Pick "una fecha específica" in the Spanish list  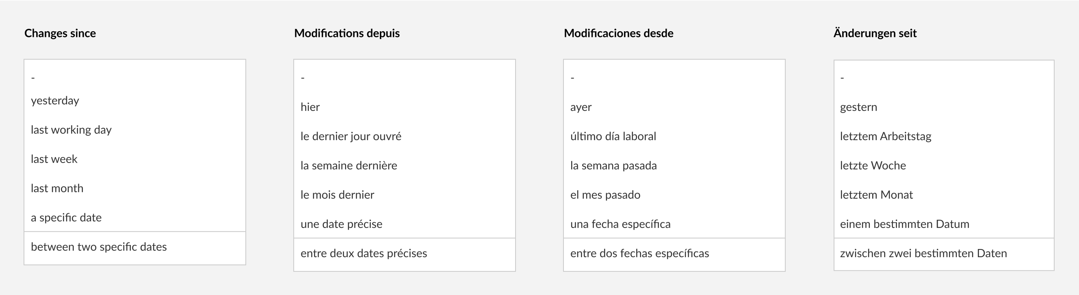620,224
